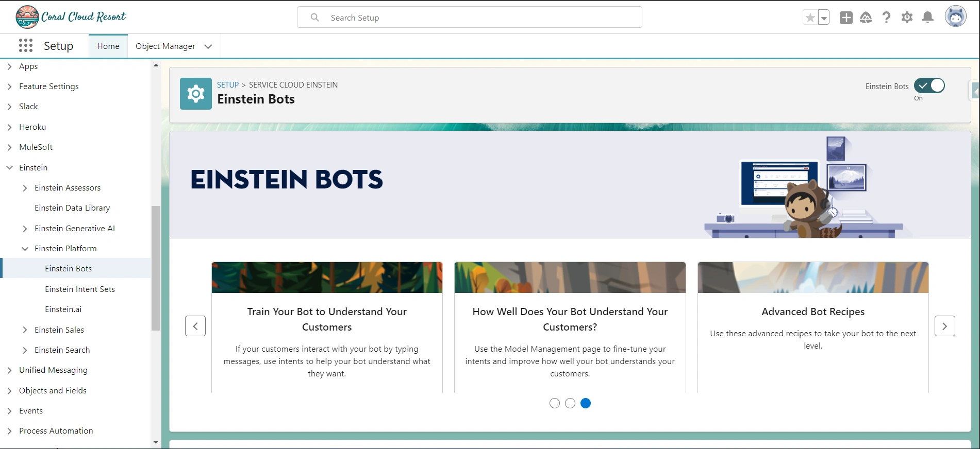Viewport: 980px width, 449px height.
Task: Open Train Your Bot card
Action: pos(327,327)
